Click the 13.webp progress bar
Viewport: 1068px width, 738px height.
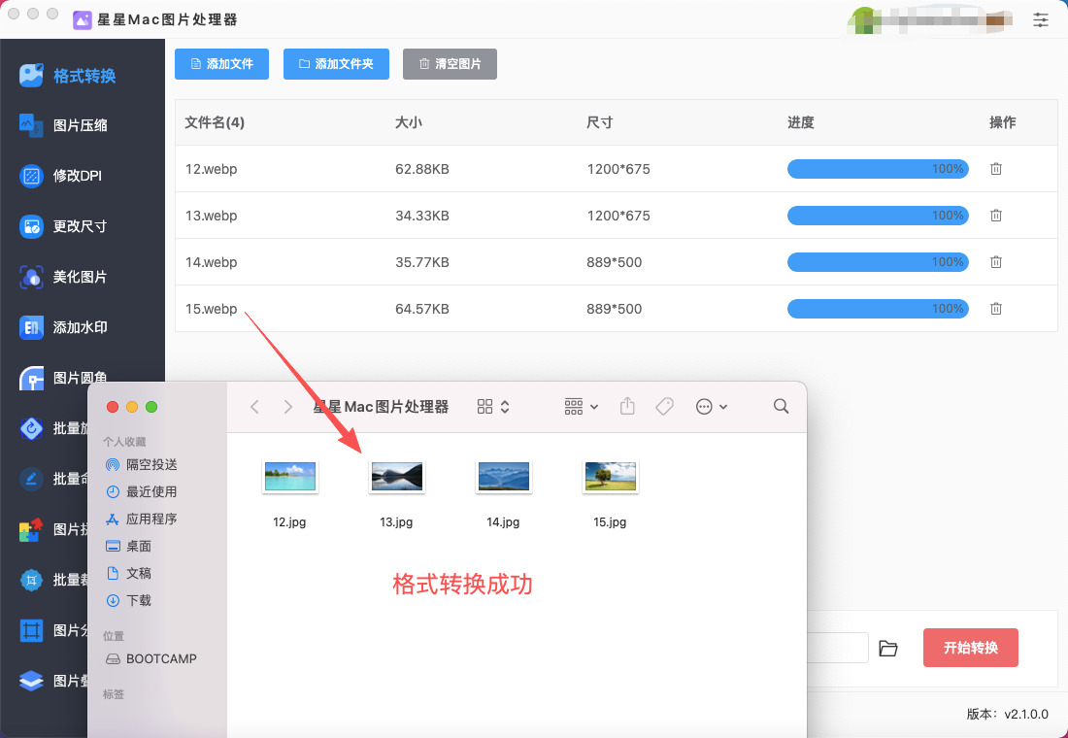pos(877,216)
